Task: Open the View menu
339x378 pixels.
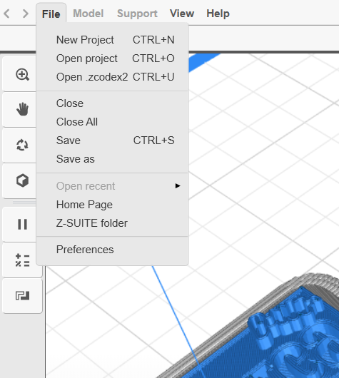Action: [x=182, y=14]
